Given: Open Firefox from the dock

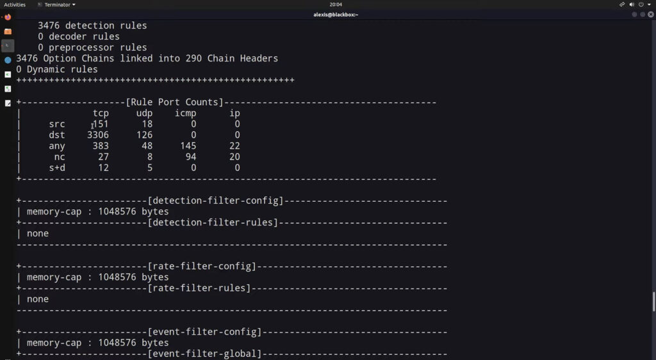Looking at the screenshot, I should (x=8, y=17).
